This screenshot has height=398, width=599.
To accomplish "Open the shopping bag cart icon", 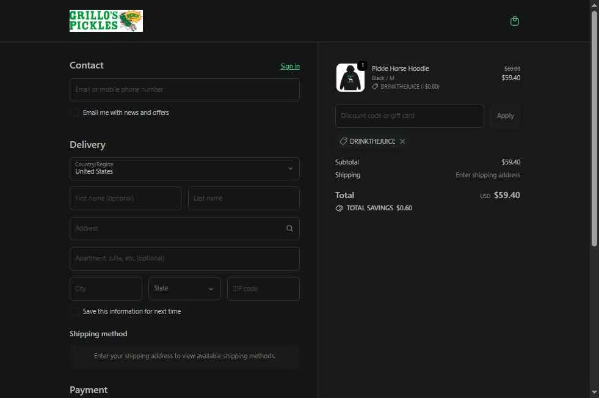I will pos(515,21).
